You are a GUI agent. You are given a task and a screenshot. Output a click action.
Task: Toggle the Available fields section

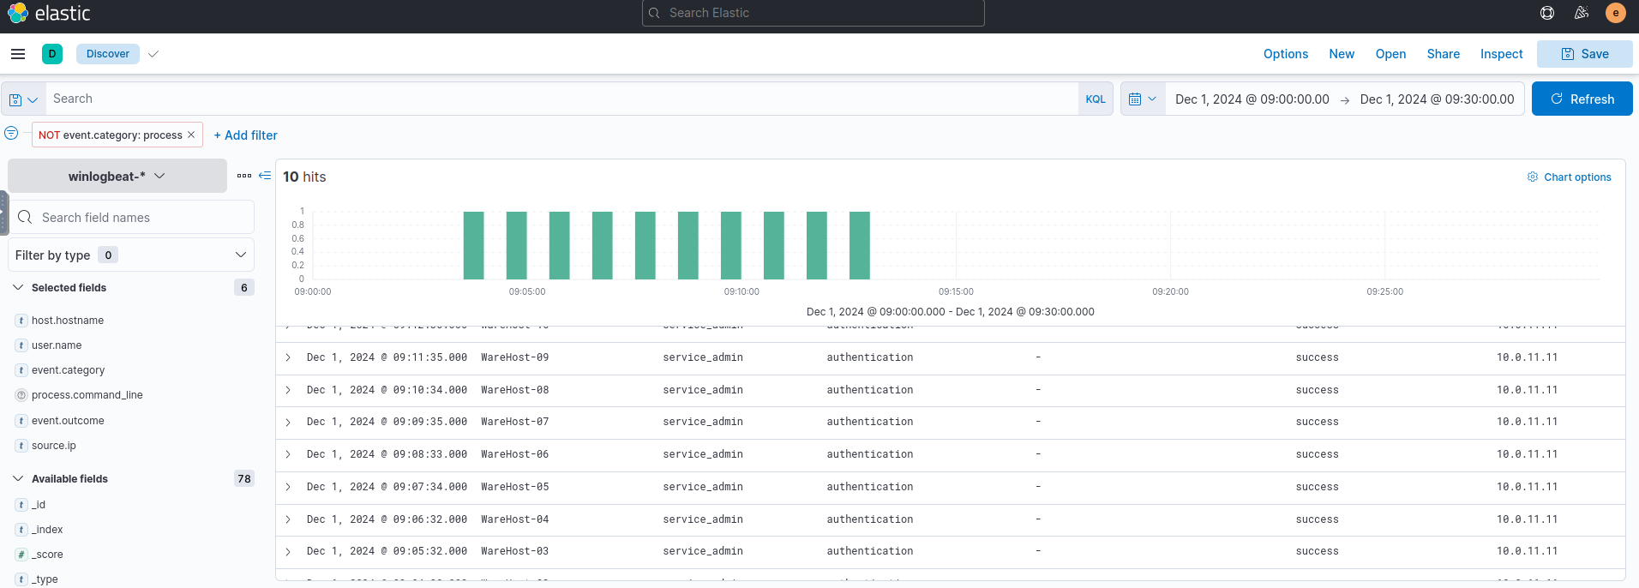click(18, 479)
